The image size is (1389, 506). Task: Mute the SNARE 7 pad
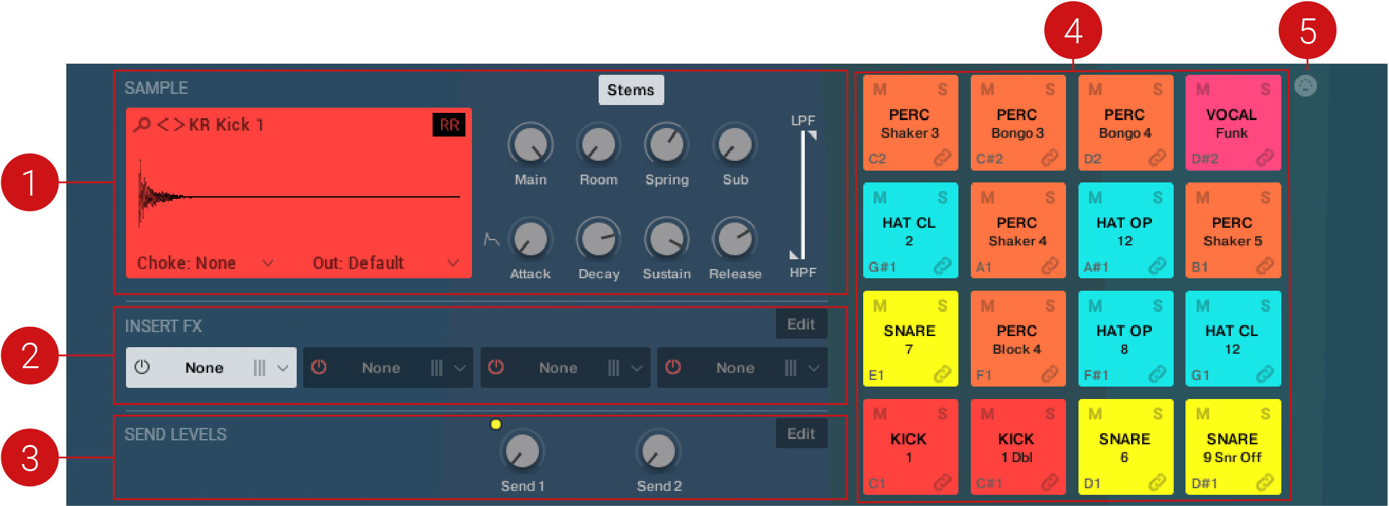(x=880, y=306)
